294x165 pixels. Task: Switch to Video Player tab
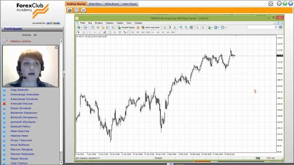[x=130, y=4]
